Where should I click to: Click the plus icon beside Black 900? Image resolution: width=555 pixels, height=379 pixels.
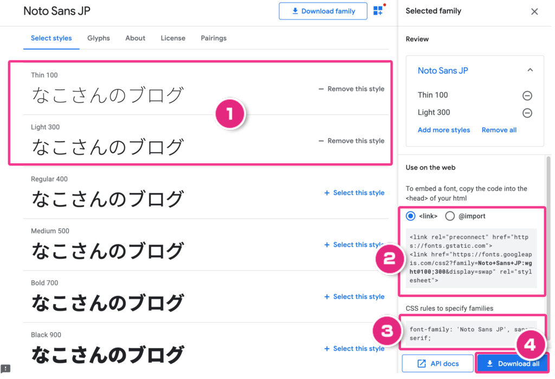327,349
